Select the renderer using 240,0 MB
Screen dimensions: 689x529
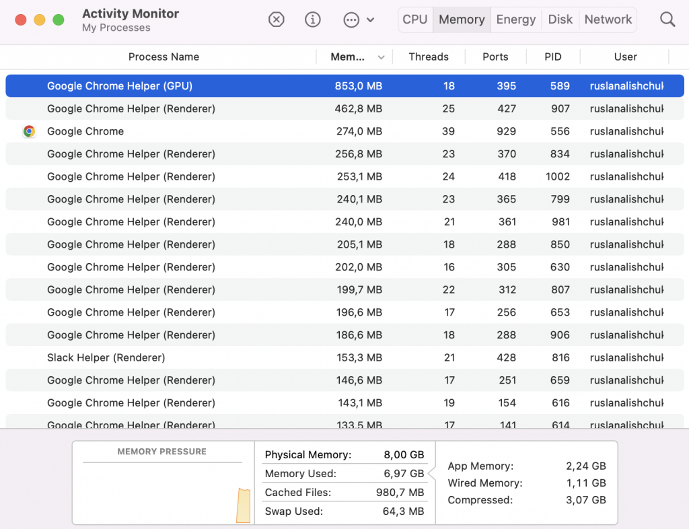344,222
